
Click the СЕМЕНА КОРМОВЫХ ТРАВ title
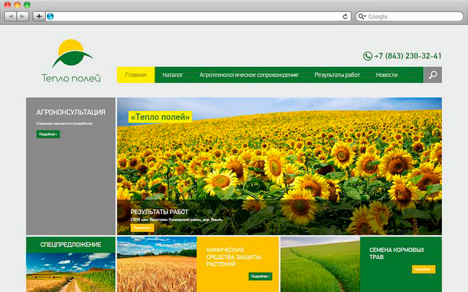pyautogui.click(x=396, y=253)
